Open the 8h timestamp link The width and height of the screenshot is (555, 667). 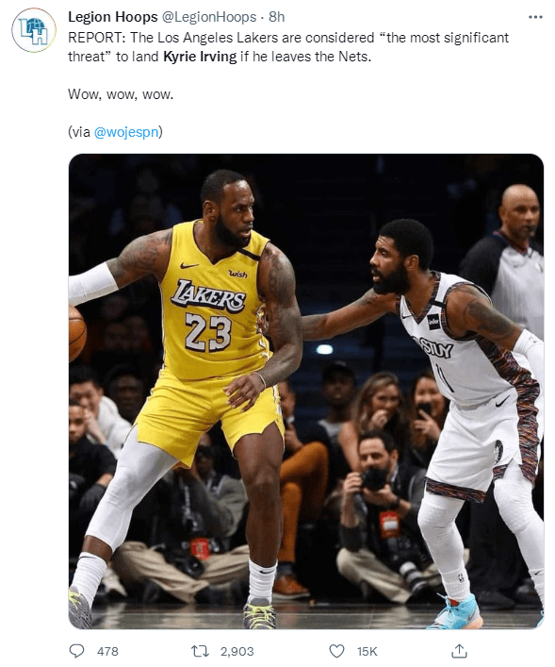pyautogui.click(x=277, y=17)
